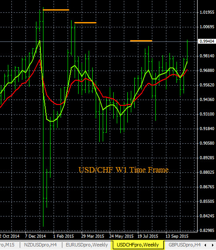Click the 0.93100 price scale value
216x250 pixels.
tap(207, 114)
